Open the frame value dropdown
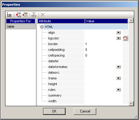The height and width of the screenshot is (120, 139). pos(119,78)
